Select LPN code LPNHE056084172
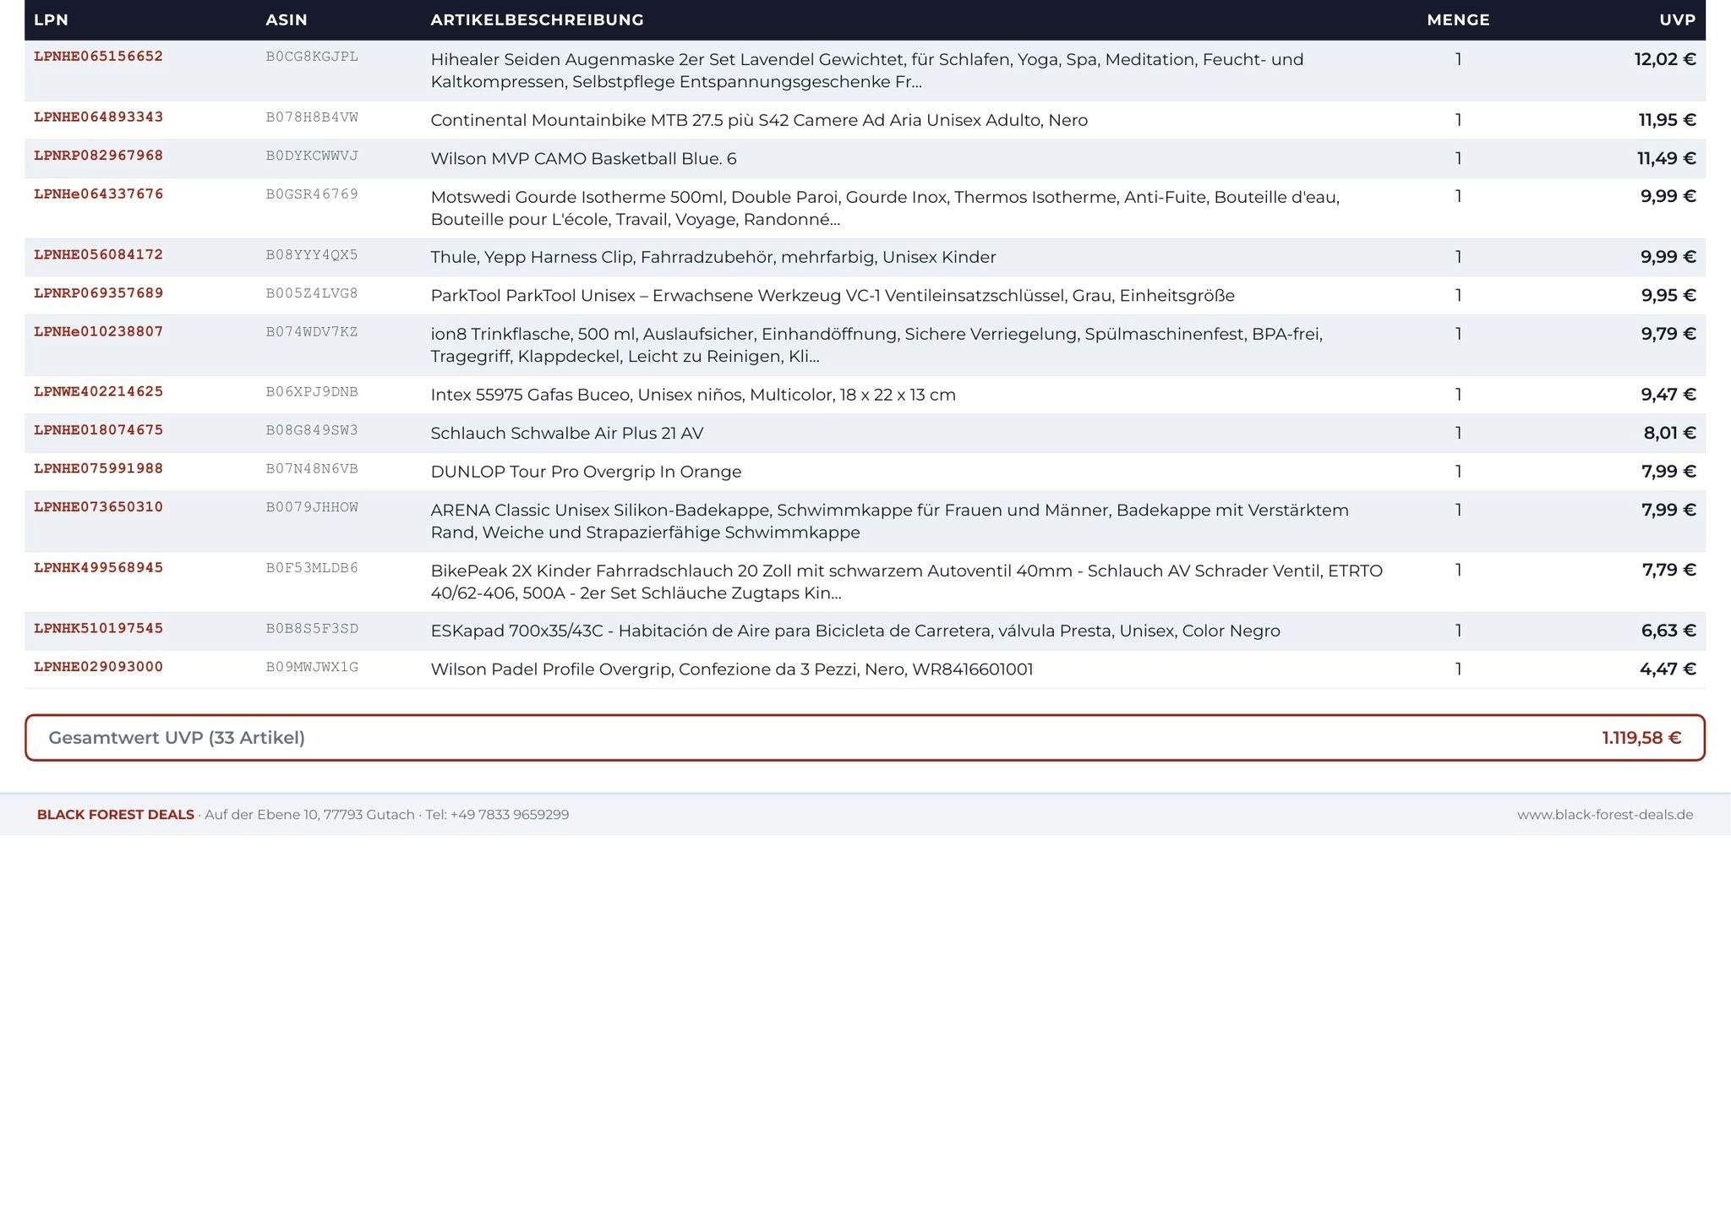The height and width of the screenshot is (1224, 1731). [x=98, y=254]
